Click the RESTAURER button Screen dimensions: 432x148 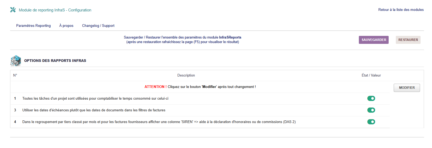coord(408,40)
